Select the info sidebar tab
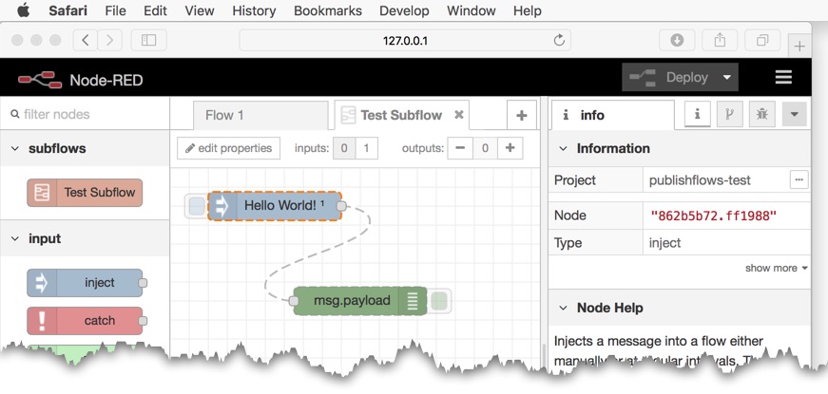The width and height of the screenshot is (828, 394). tap(612, 115)
